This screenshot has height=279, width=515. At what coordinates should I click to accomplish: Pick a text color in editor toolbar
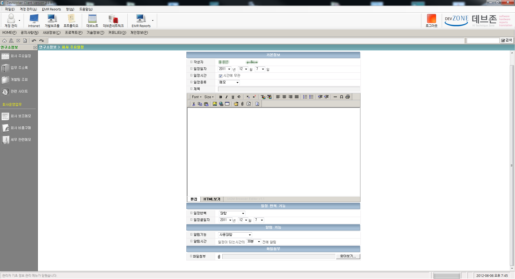[x=263, y=97]
